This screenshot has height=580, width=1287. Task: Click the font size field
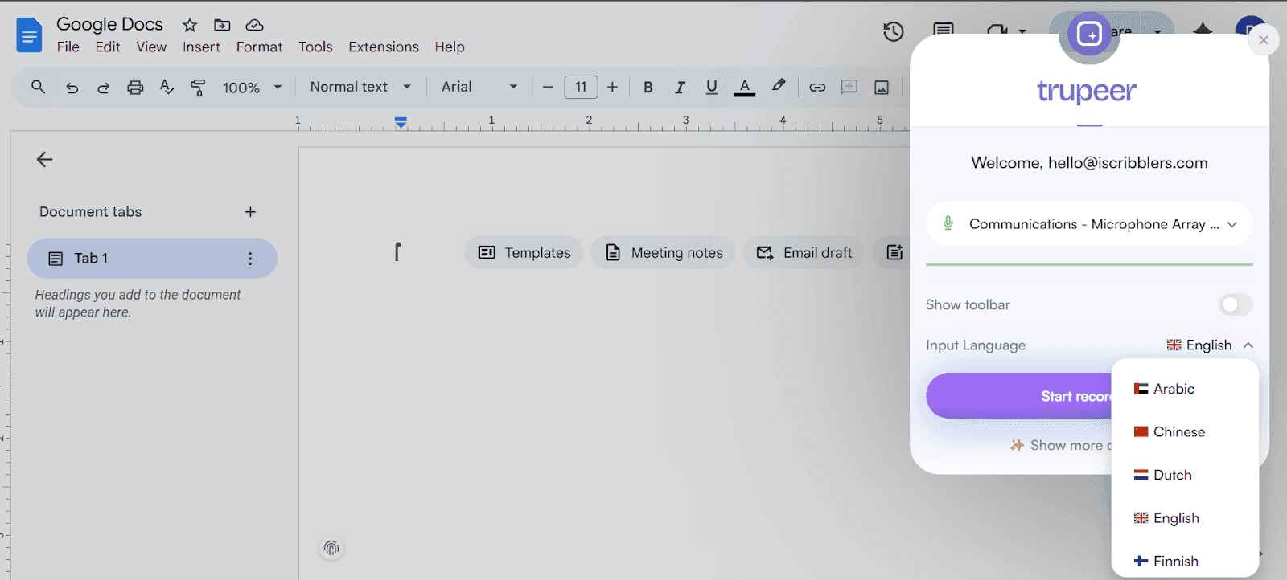coord(581,87)
